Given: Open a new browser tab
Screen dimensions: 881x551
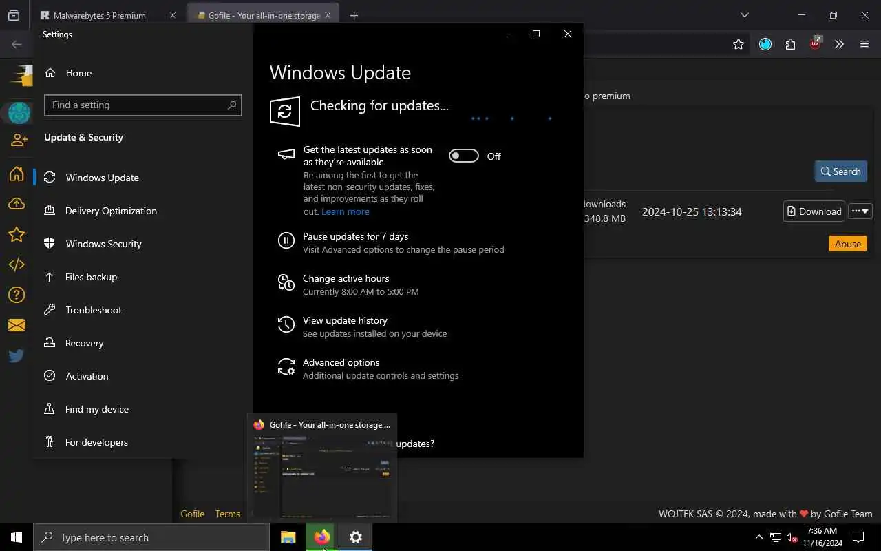Looking at the screenshot, I should [x=354, y=15].
